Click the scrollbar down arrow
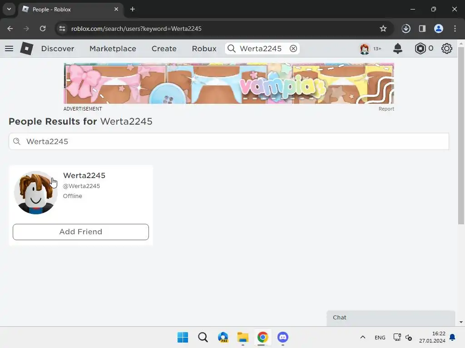 (461, 322)
